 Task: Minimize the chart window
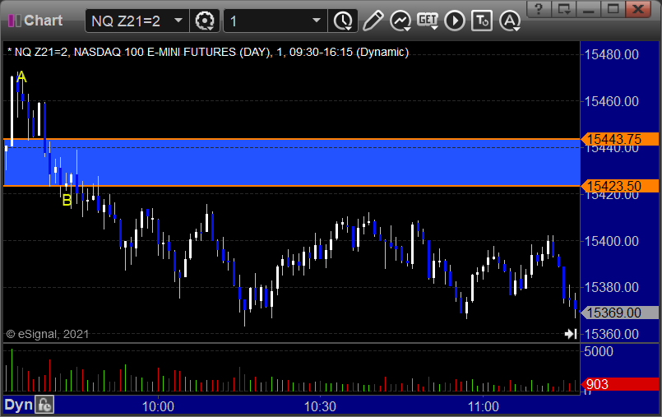(x=589, y=8)
